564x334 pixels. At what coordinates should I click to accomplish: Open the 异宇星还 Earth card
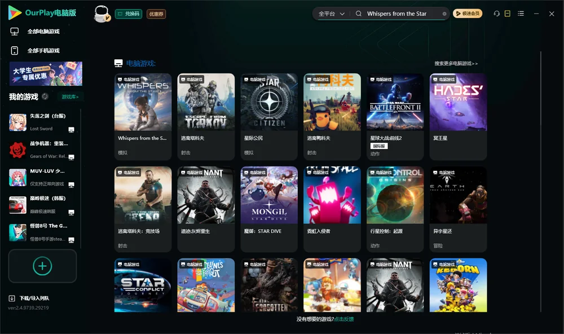(x=458, y=209)
